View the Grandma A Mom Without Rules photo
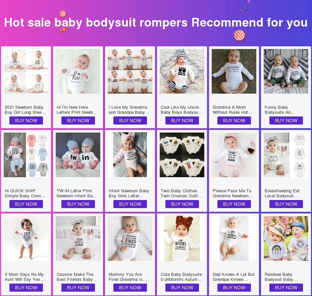The width and height of the screenshot is (312, 296). coord(234,71)
